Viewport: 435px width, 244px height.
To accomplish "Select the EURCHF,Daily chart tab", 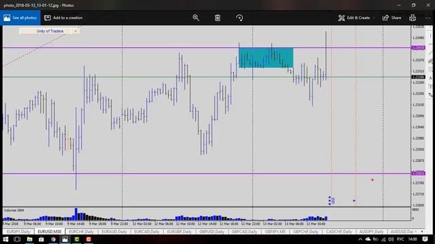I will click(x=82, y=232).
